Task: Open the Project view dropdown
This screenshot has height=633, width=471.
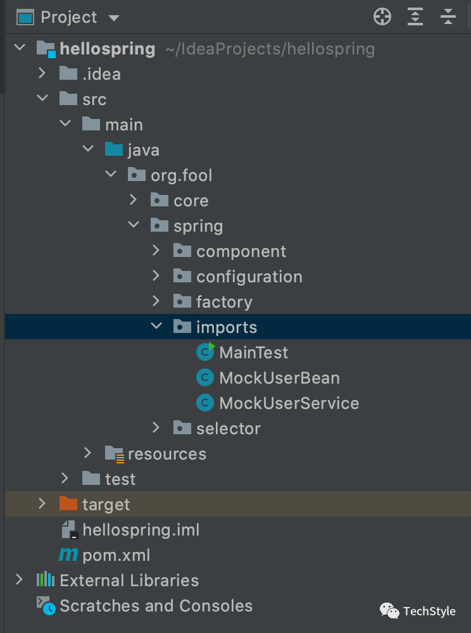Action: pyautogui.click(x=114, y=18)
